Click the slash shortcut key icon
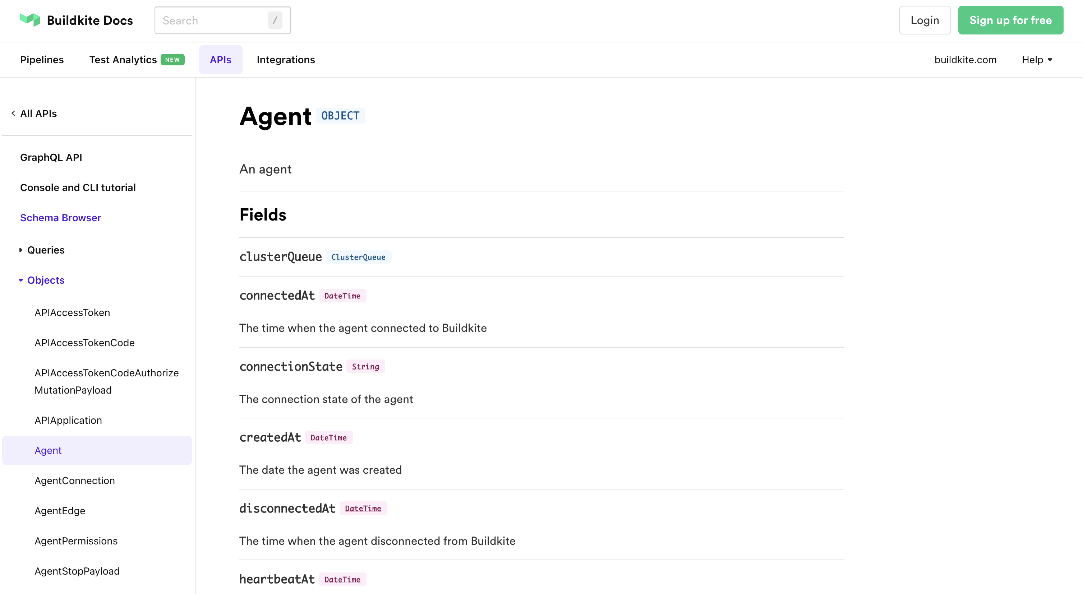The height and width of the screenshot is (594, 1083). [x=275, y=20]
